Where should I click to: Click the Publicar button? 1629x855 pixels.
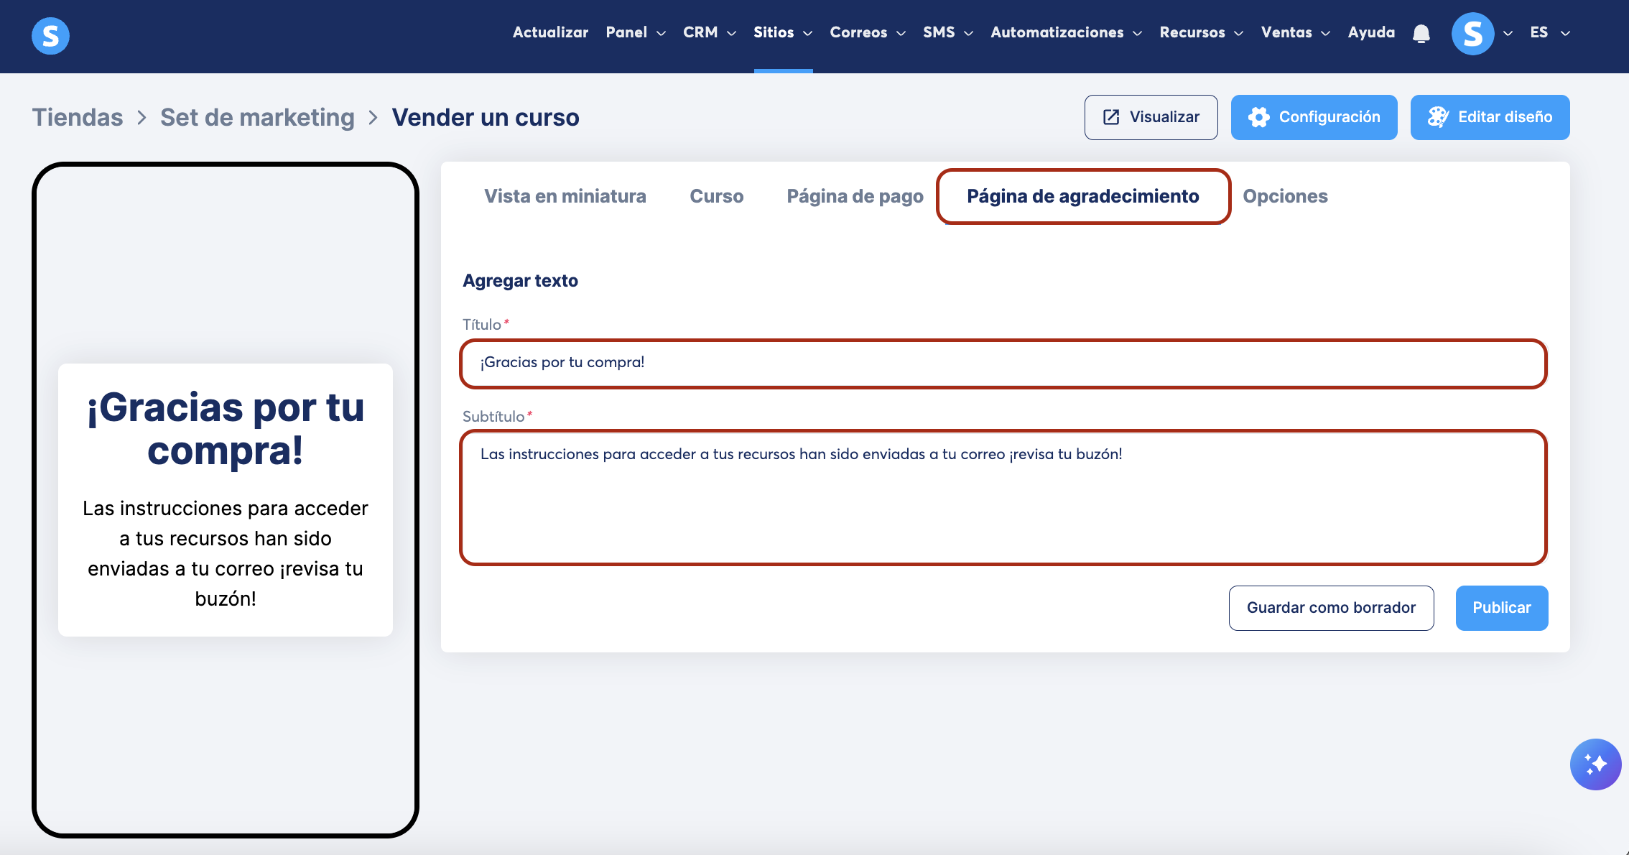pyautogui.click(x=1501, y=608)
